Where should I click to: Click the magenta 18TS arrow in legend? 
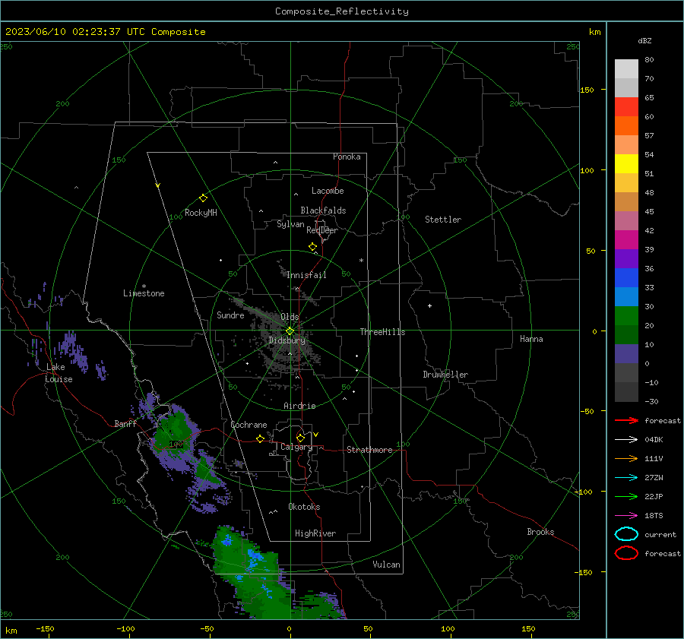(x=626, y=516)
